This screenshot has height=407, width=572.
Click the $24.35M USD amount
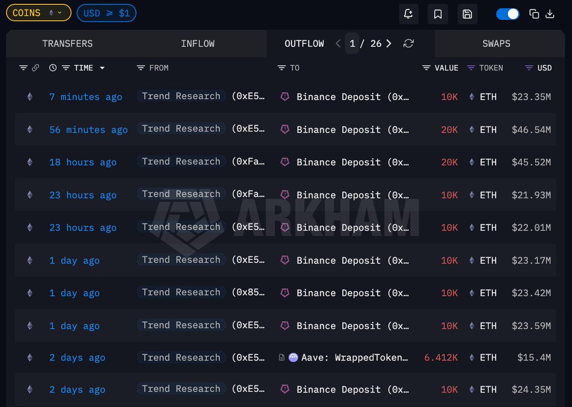531,389
